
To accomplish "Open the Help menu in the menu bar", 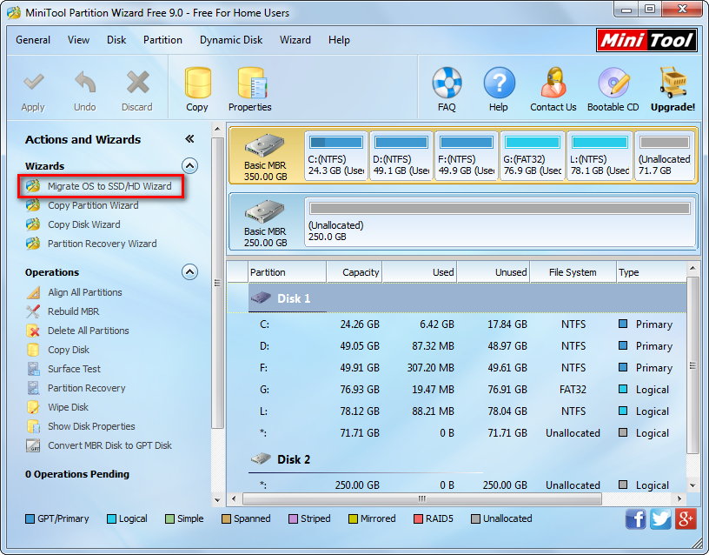I will 339,40.
